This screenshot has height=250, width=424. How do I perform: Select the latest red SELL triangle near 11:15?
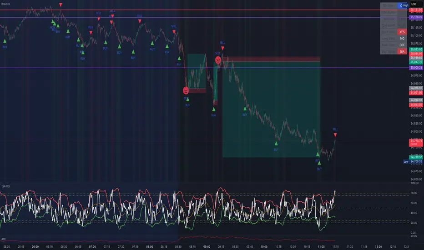(335, 135)
